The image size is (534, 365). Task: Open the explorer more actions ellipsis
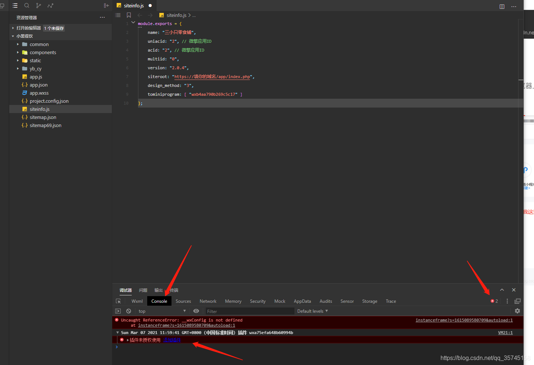pyautogui.click(x=102, y=17)
